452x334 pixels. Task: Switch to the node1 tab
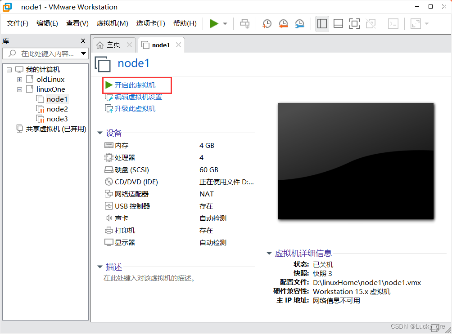point(161,45)
